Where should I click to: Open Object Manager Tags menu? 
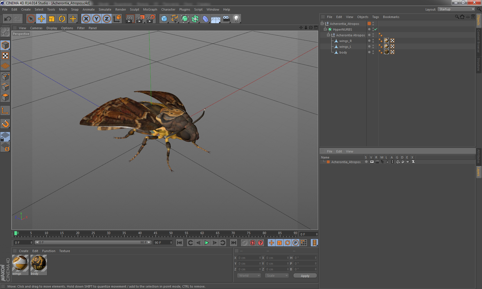(x=376, y=17)
